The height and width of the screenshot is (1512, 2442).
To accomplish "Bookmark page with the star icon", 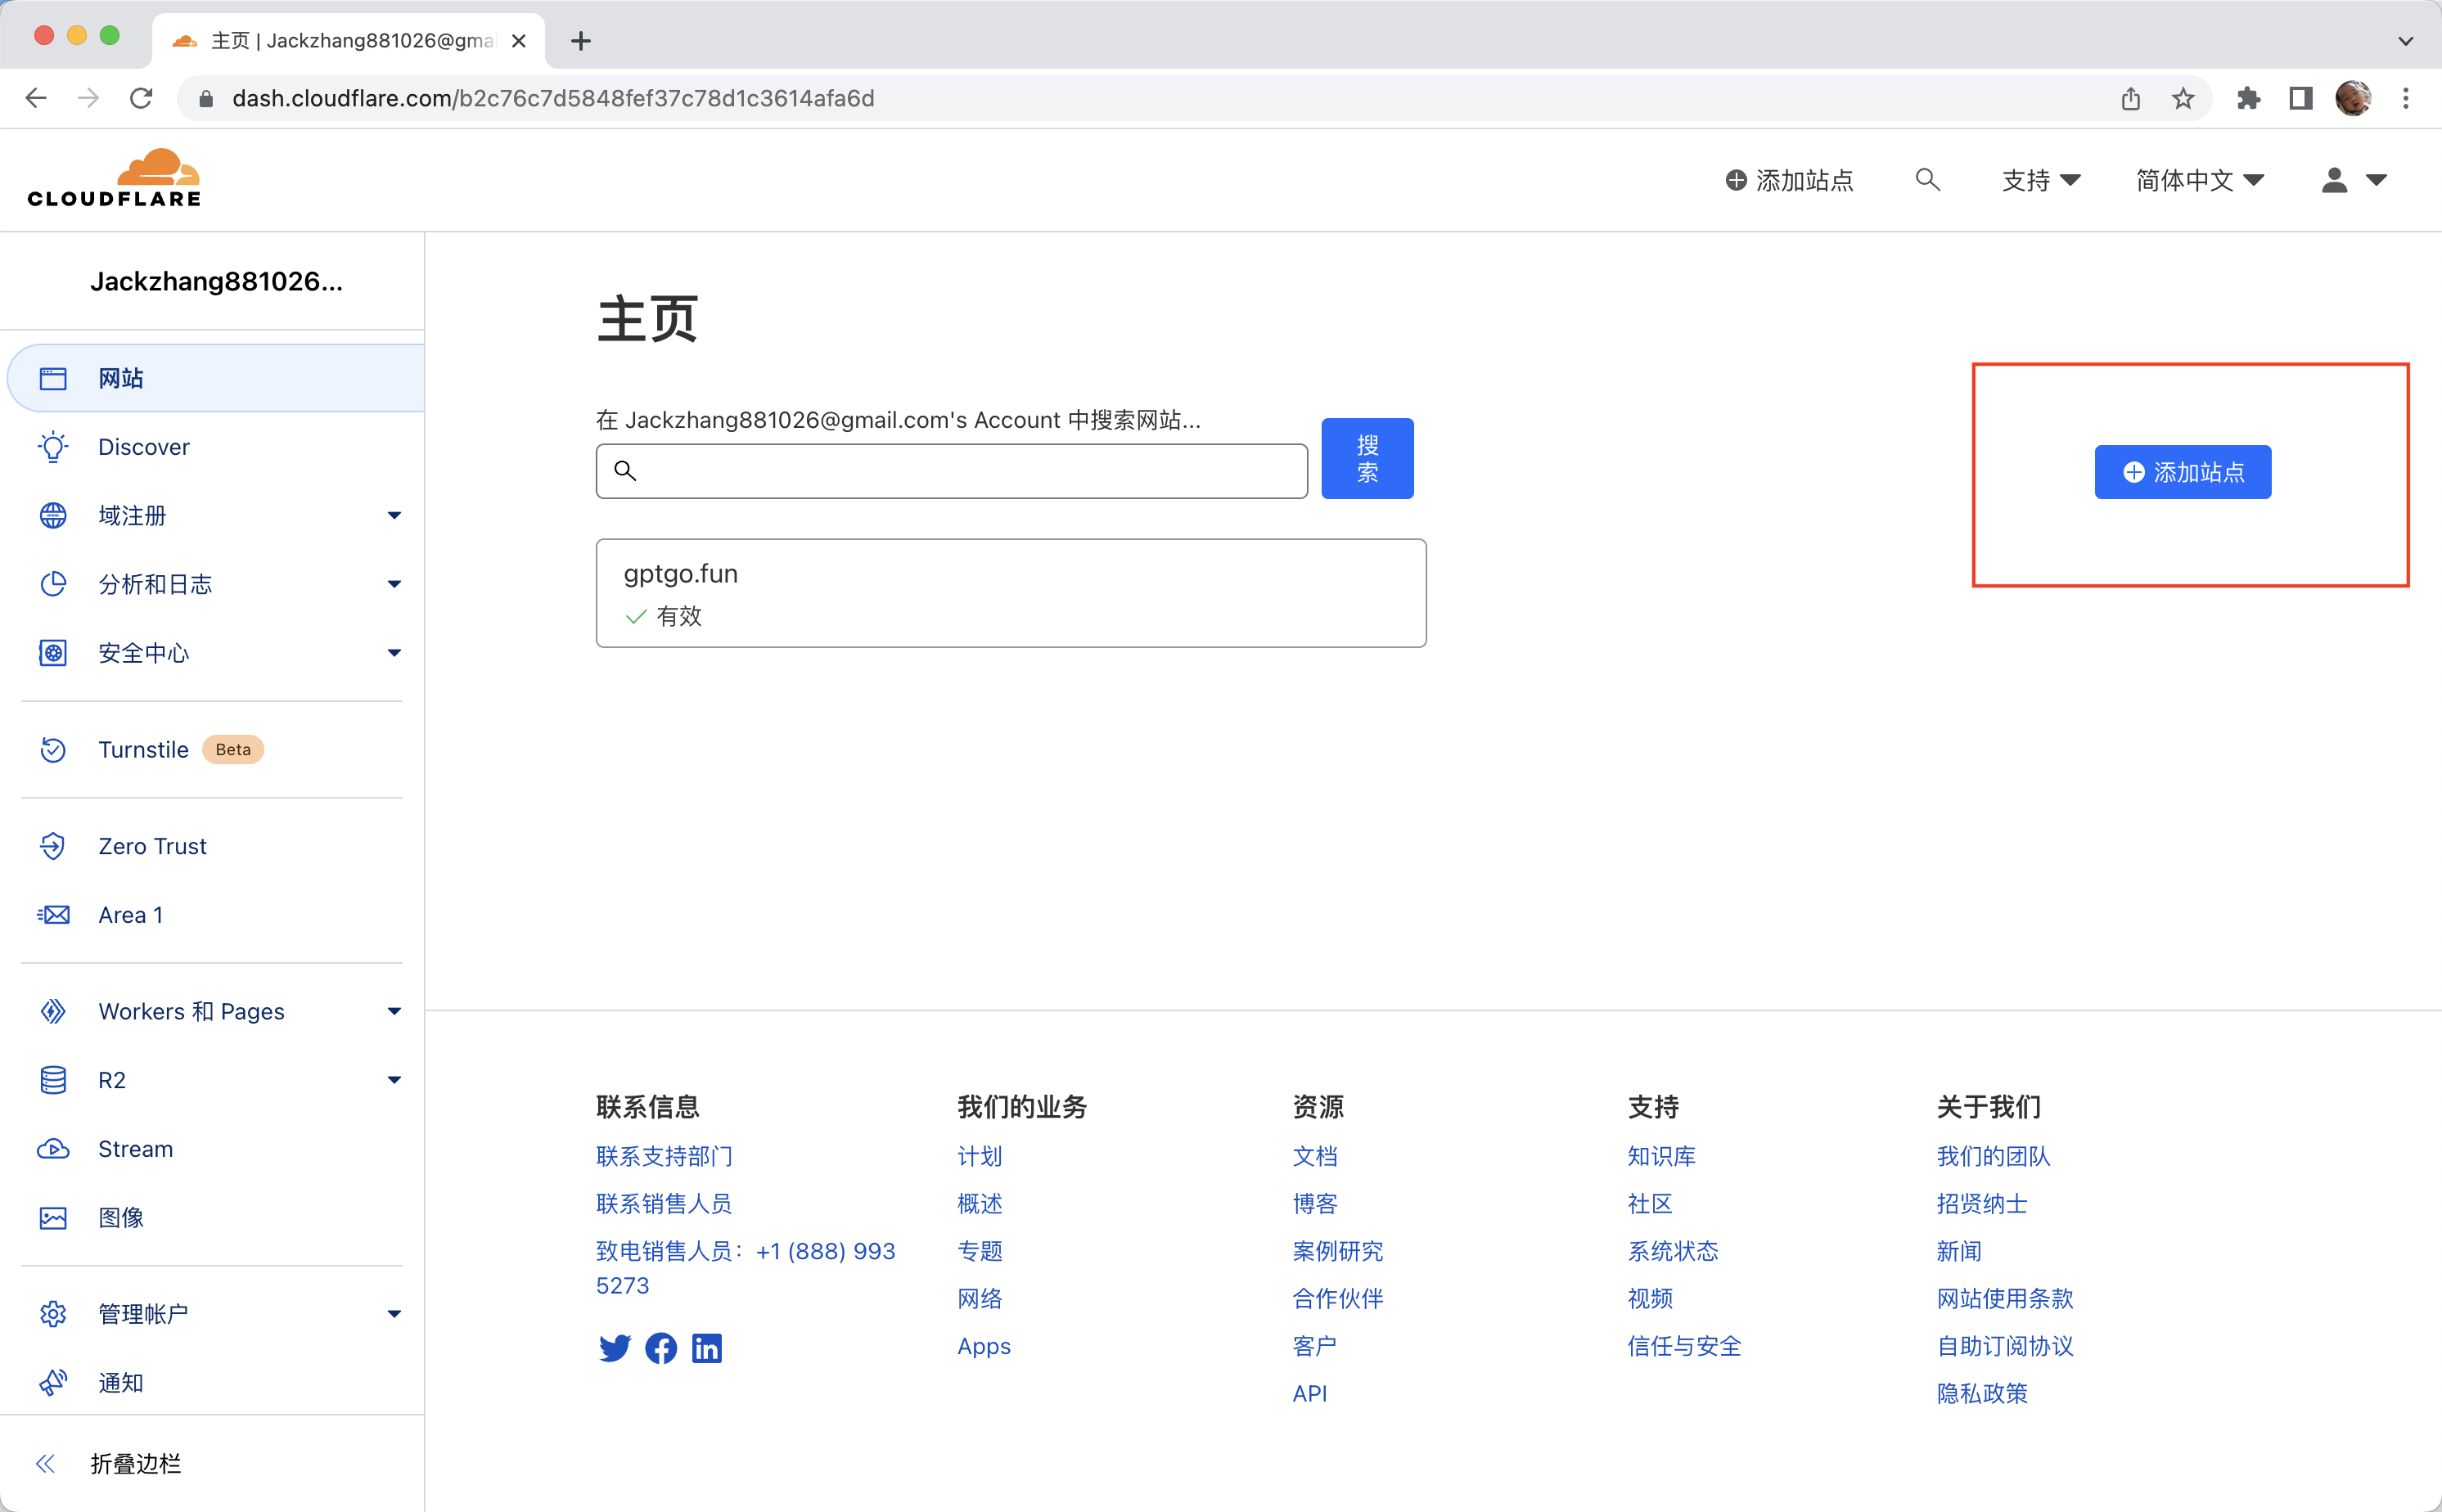I will pyautogui.click(x=2183, y=98).
